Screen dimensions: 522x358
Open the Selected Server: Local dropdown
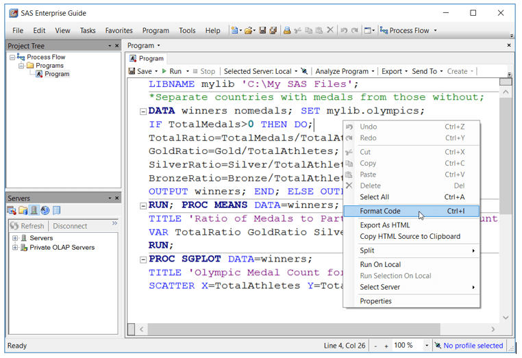click(x=260, y=71)
